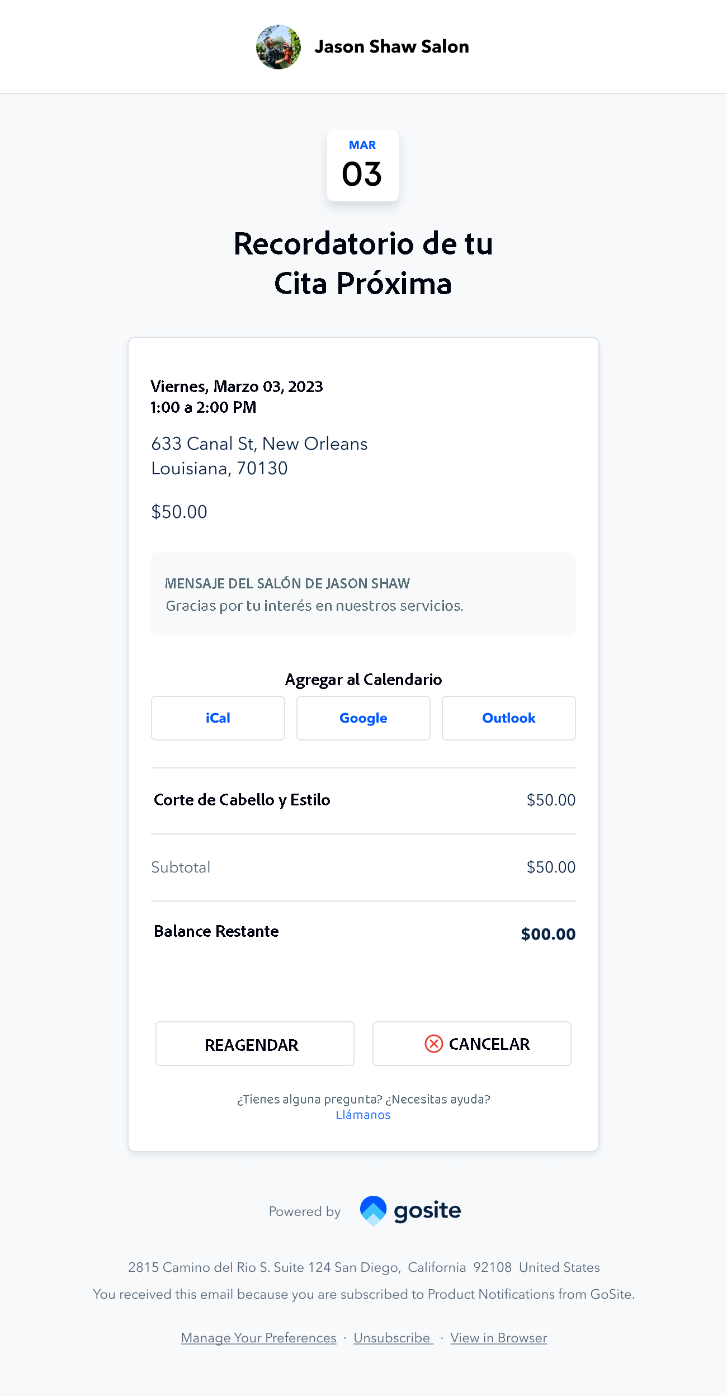Click the red cancel X icon
Viewport: 727px width, 1396px height.
coord(433,1044)
